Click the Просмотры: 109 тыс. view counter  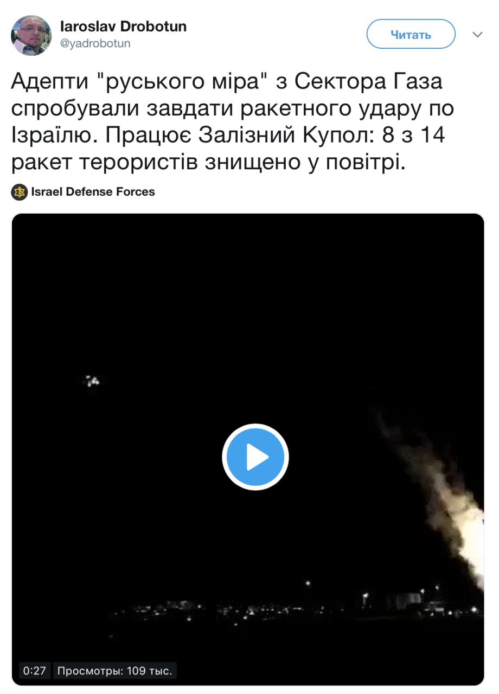coord(115,671)
